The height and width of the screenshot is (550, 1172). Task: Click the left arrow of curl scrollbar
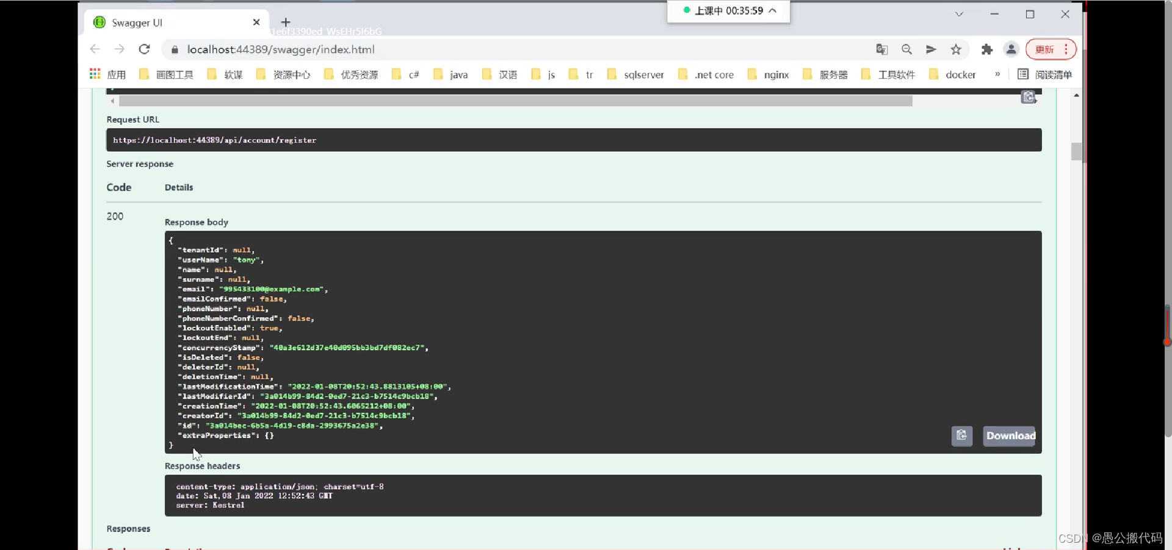click(x=112, y=101)
